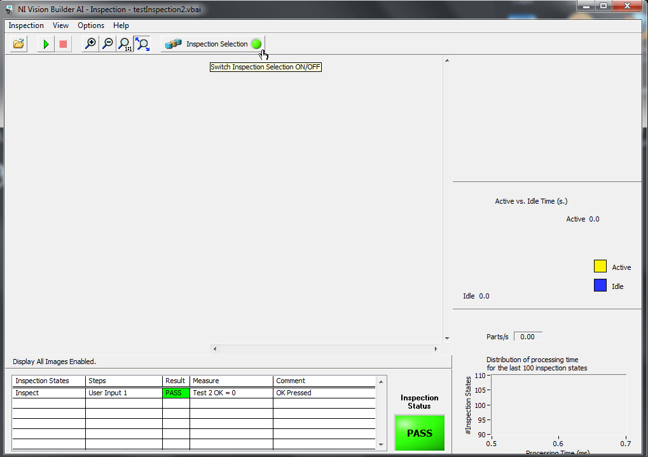Open the Help menu
Image resolution: width=648 pixels, height=457 pixels.
click(121, 25)
